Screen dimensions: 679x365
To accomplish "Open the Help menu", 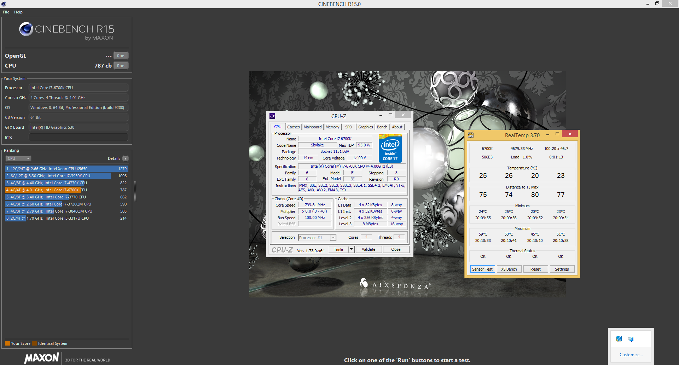I will (x=18, y=12).
